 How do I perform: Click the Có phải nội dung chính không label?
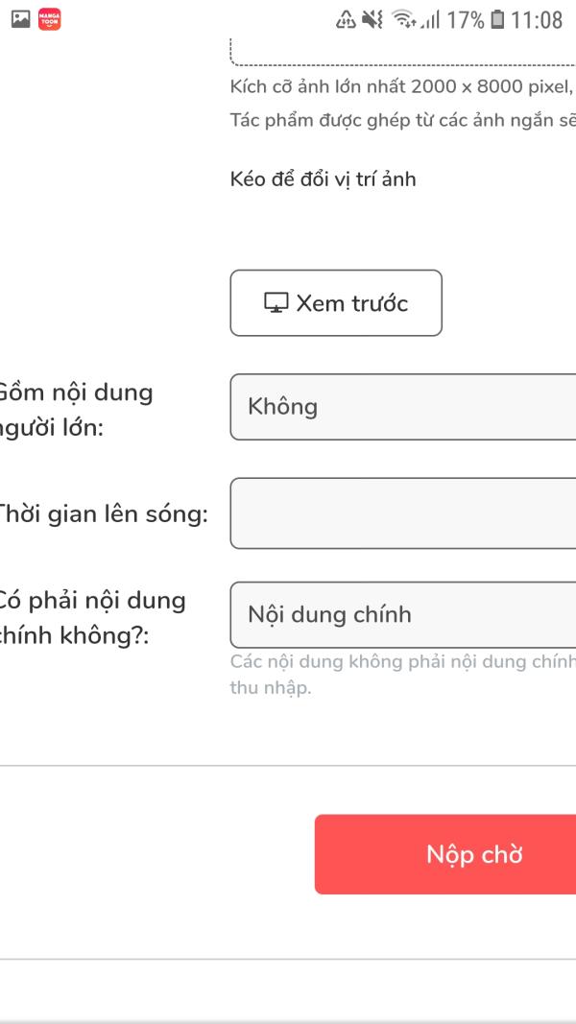click(x=92, y=617)
